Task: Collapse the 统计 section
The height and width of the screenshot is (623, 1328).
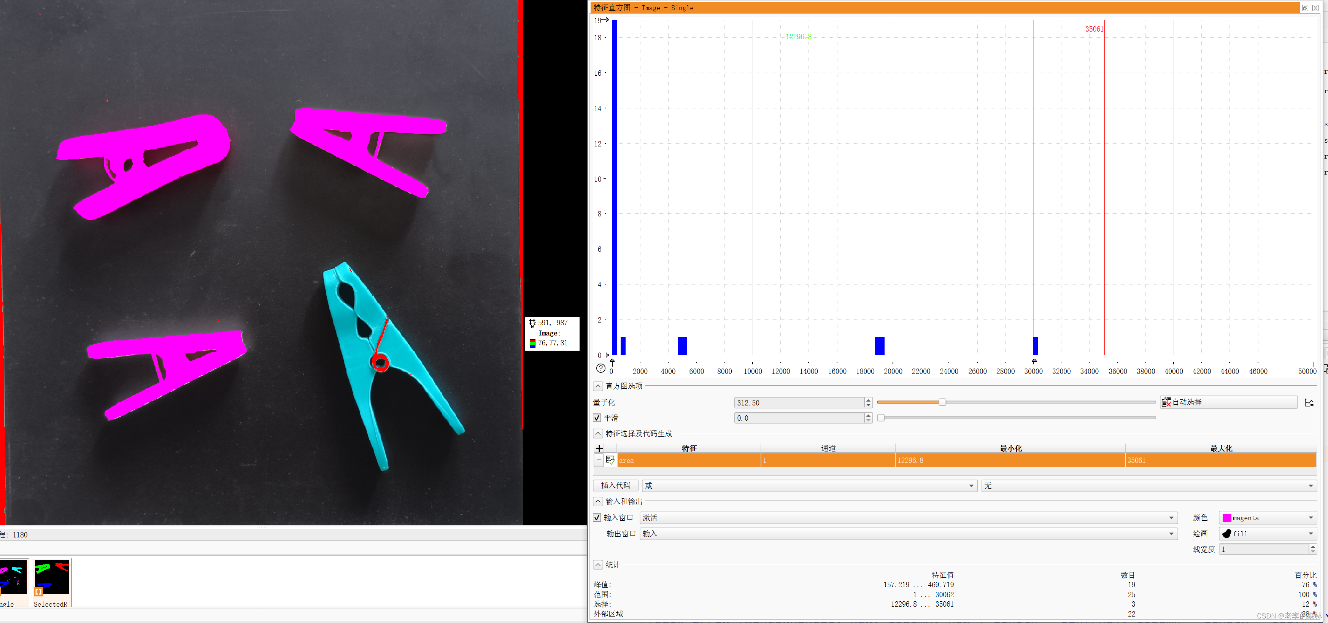Action: tap(598, 565)
